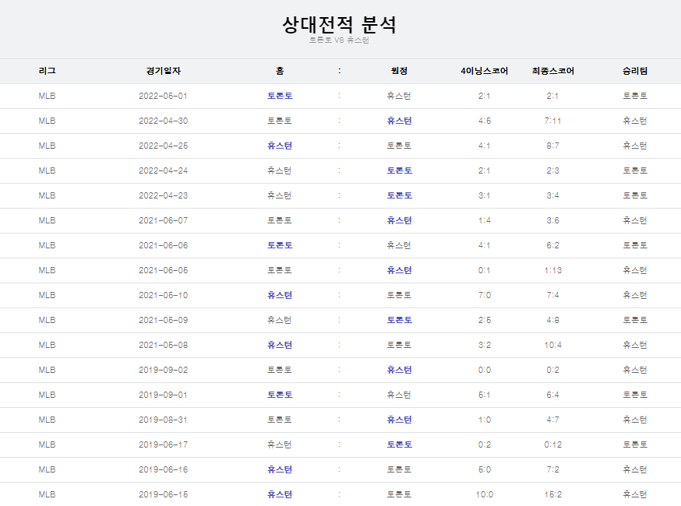The height and width of the screenshot is (506, 681).
Task: Click the 승리팀 column header
Action: tap(635, 71)
